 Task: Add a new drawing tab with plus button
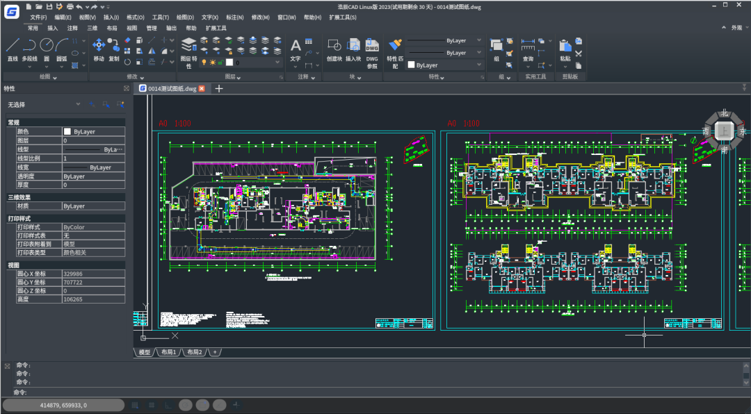click(219, 88)
